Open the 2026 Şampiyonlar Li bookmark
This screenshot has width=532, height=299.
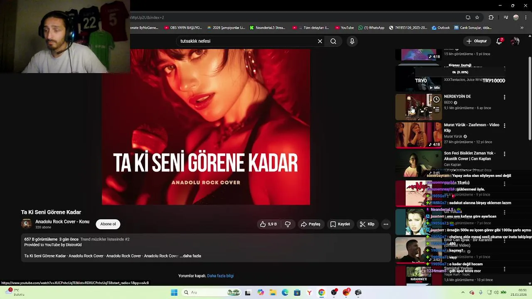(225, 28)
